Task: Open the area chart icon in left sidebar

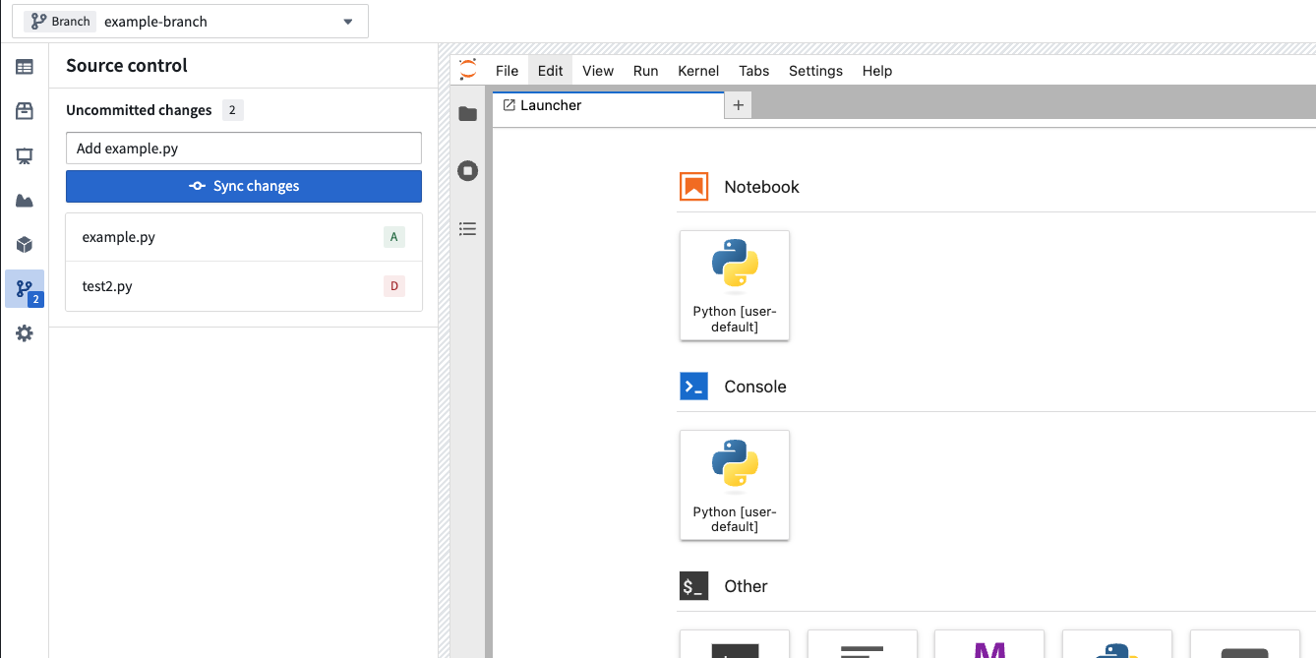Action: coord(25,201)
